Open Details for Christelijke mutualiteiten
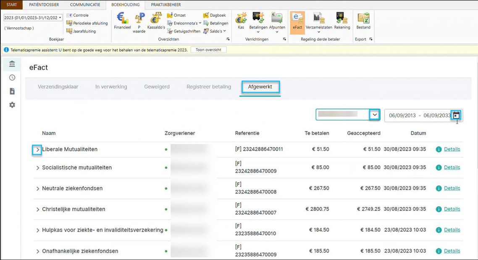 (452, 209)
